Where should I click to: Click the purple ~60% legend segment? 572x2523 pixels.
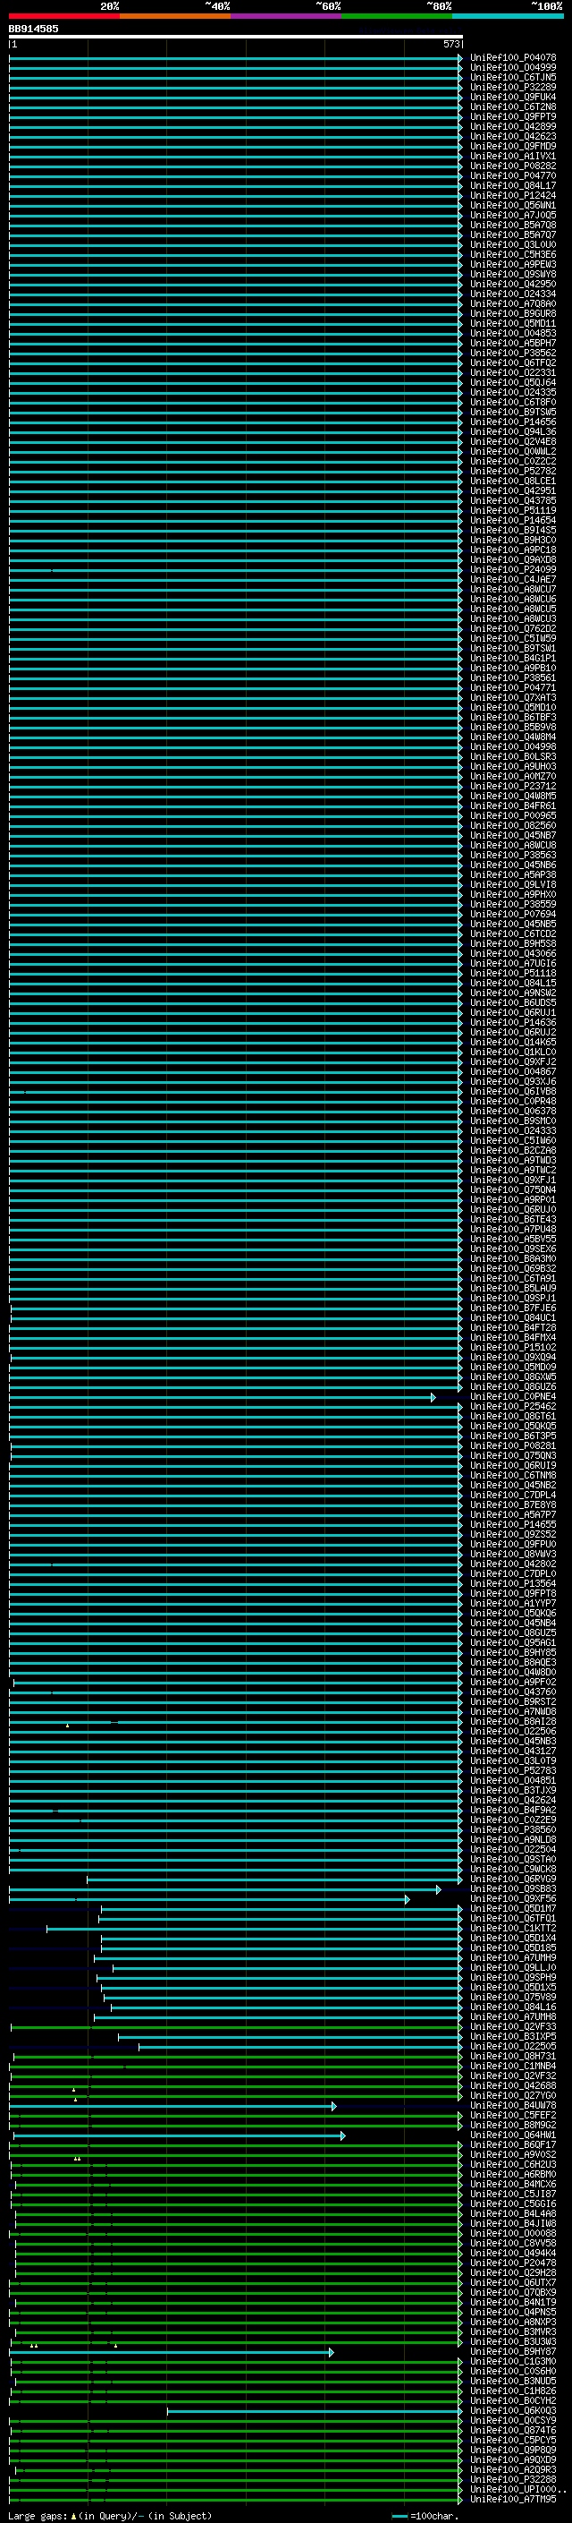coord(287,16)
